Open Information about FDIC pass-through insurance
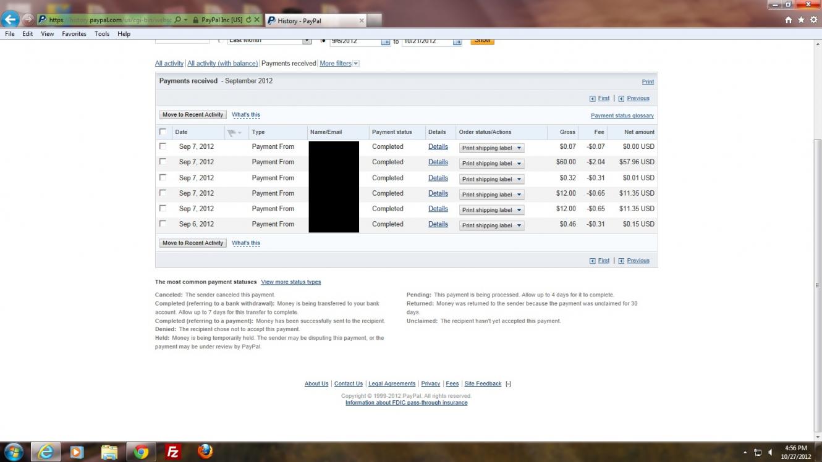 point(407,403)
